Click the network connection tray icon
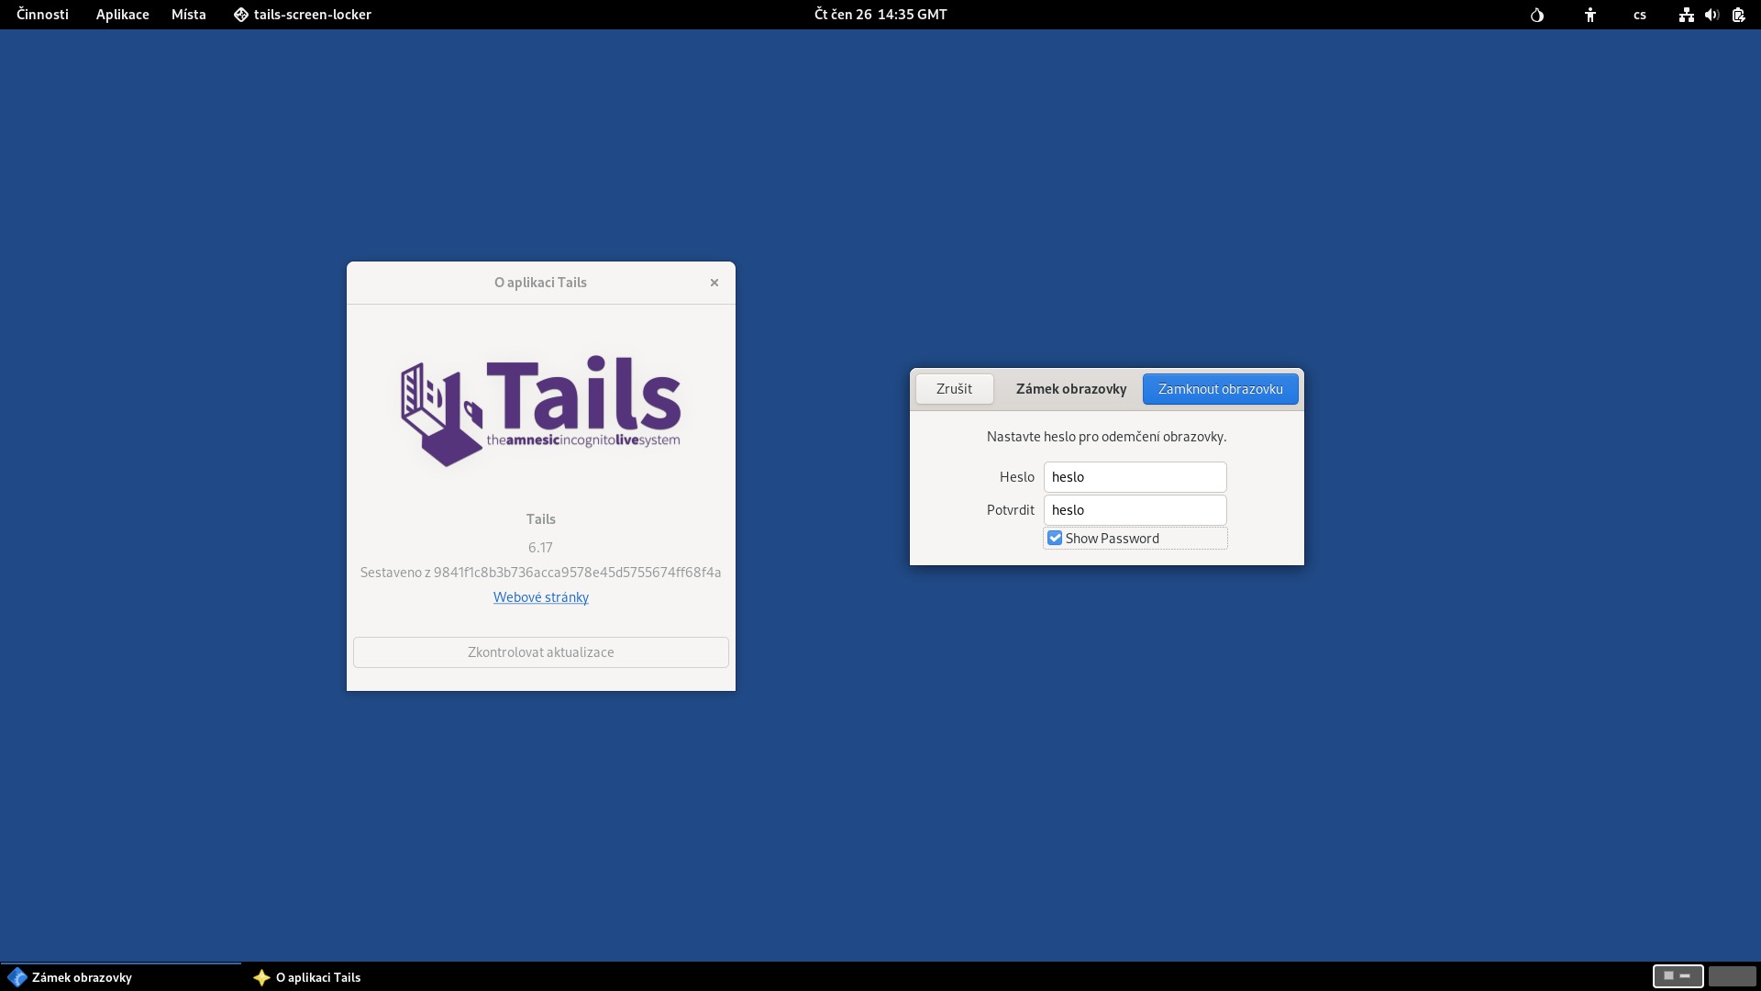Image resolution: width=1761 pixels, height=991 pixels. coord(1686,15)
